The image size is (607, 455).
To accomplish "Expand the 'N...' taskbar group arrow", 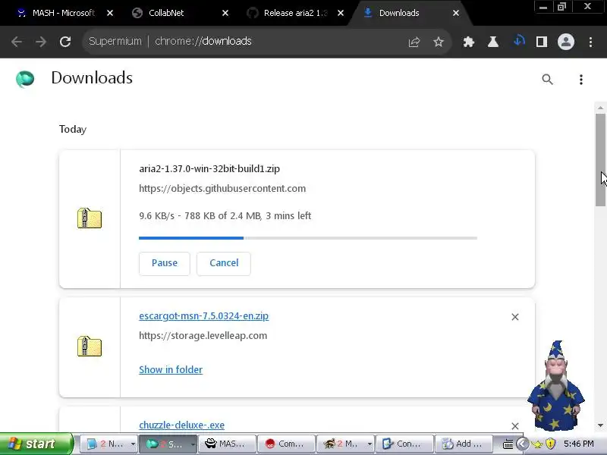I will click(133, 444).
